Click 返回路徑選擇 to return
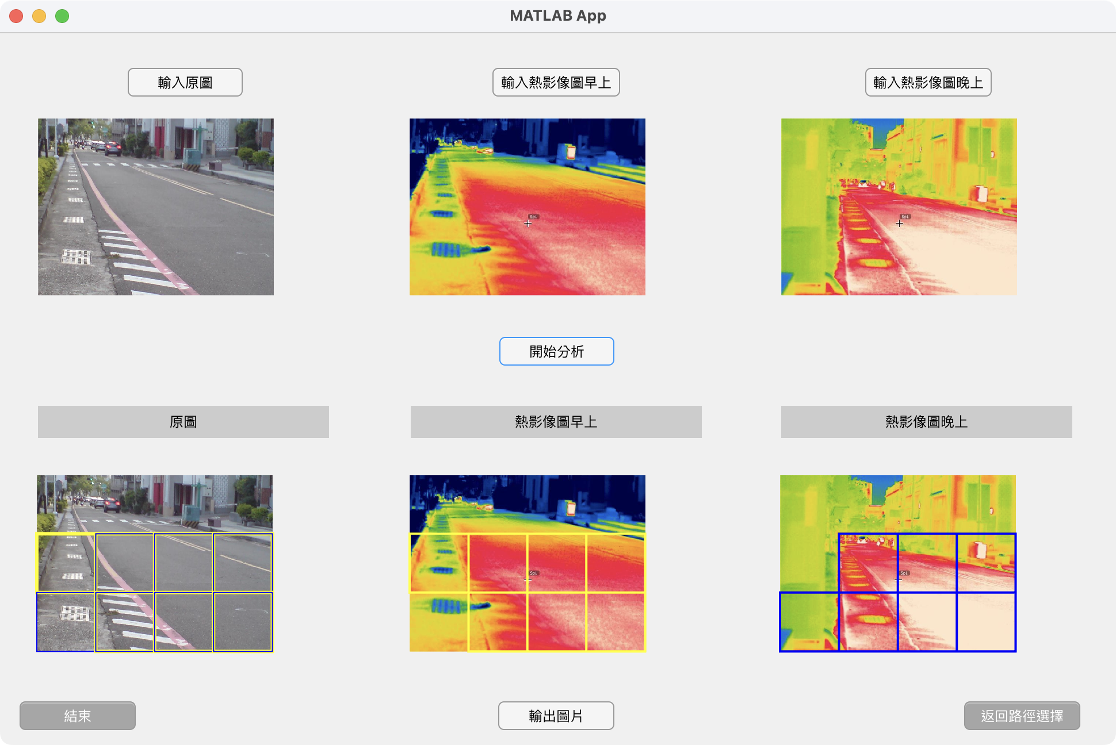This screenshot has height=745, width=1116. click(x=1022, y=716)
